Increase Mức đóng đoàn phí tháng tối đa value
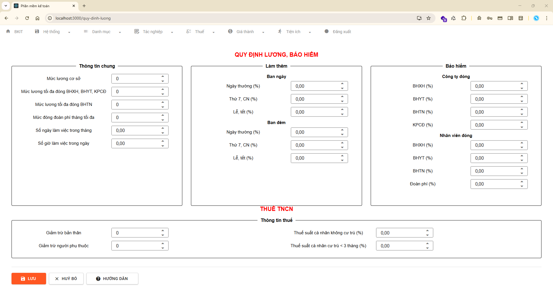553x297 pixels. 163,115
